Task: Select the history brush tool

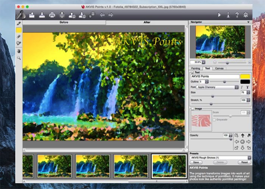Action: [19, 43]
